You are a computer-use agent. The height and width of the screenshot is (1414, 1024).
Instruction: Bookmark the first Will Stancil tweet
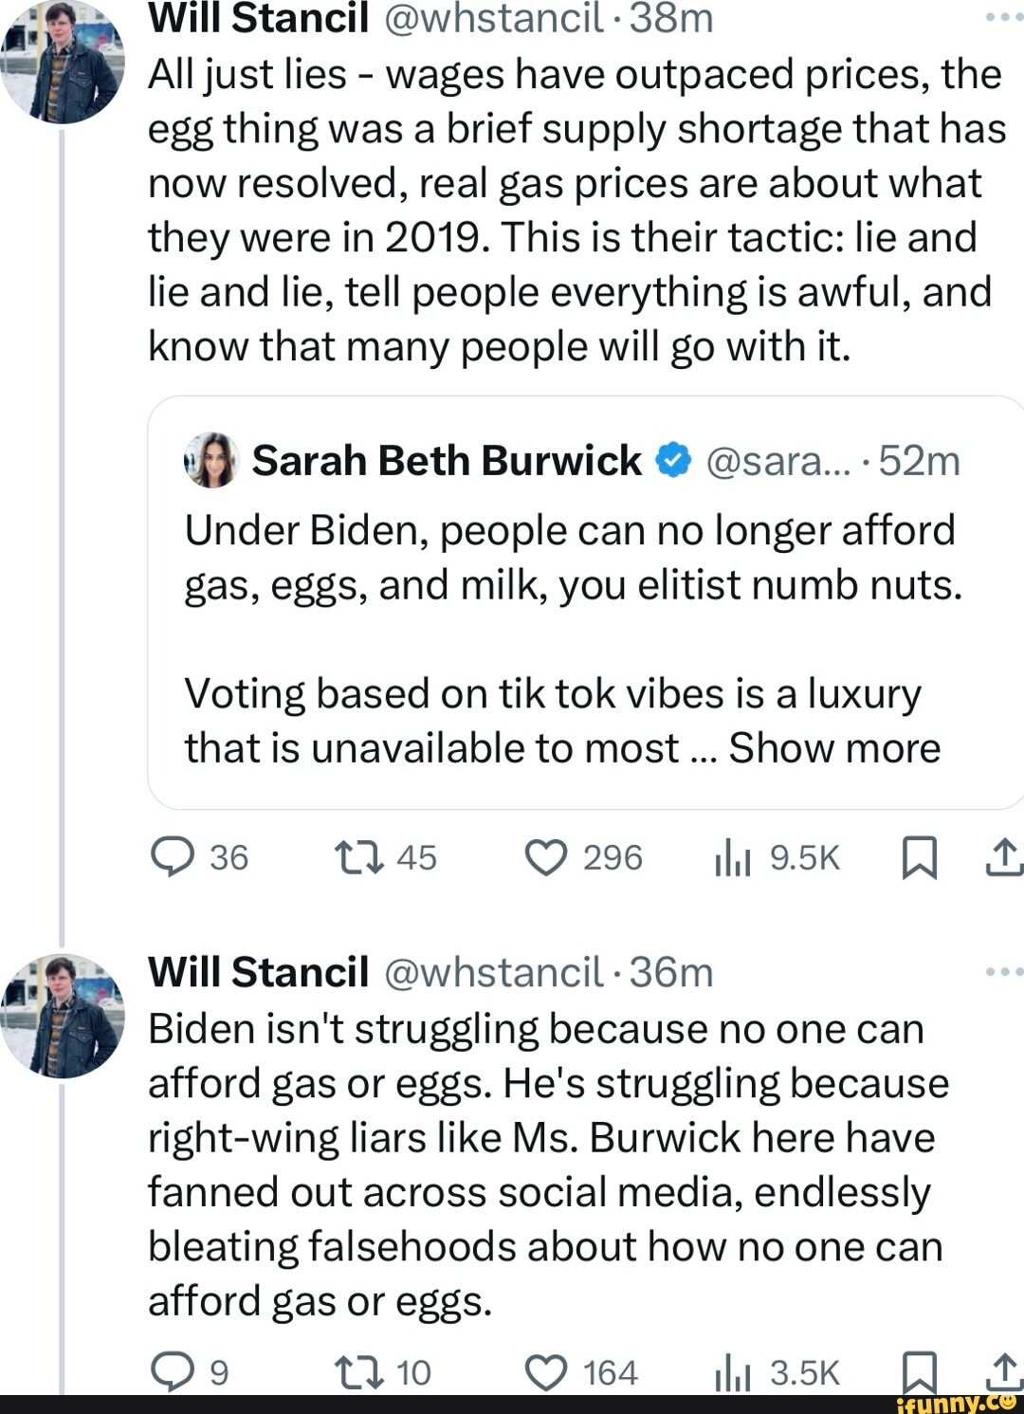pyautogui.click(x=918, y=858)
